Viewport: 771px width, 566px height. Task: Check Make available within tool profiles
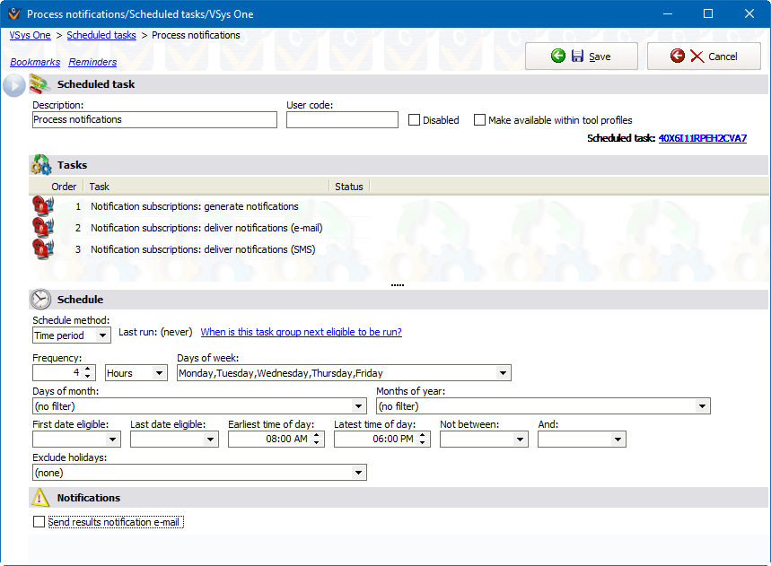pos(479,120)
